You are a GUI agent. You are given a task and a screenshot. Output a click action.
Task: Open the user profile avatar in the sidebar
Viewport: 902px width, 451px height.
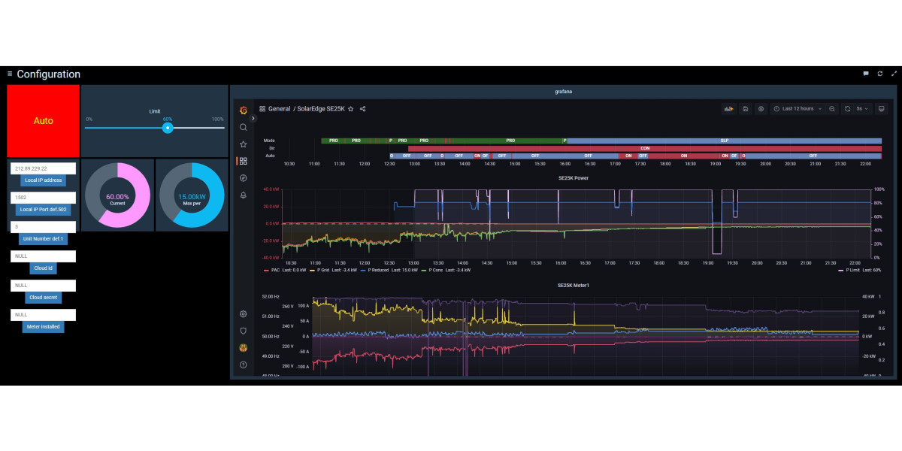(244, 347)
